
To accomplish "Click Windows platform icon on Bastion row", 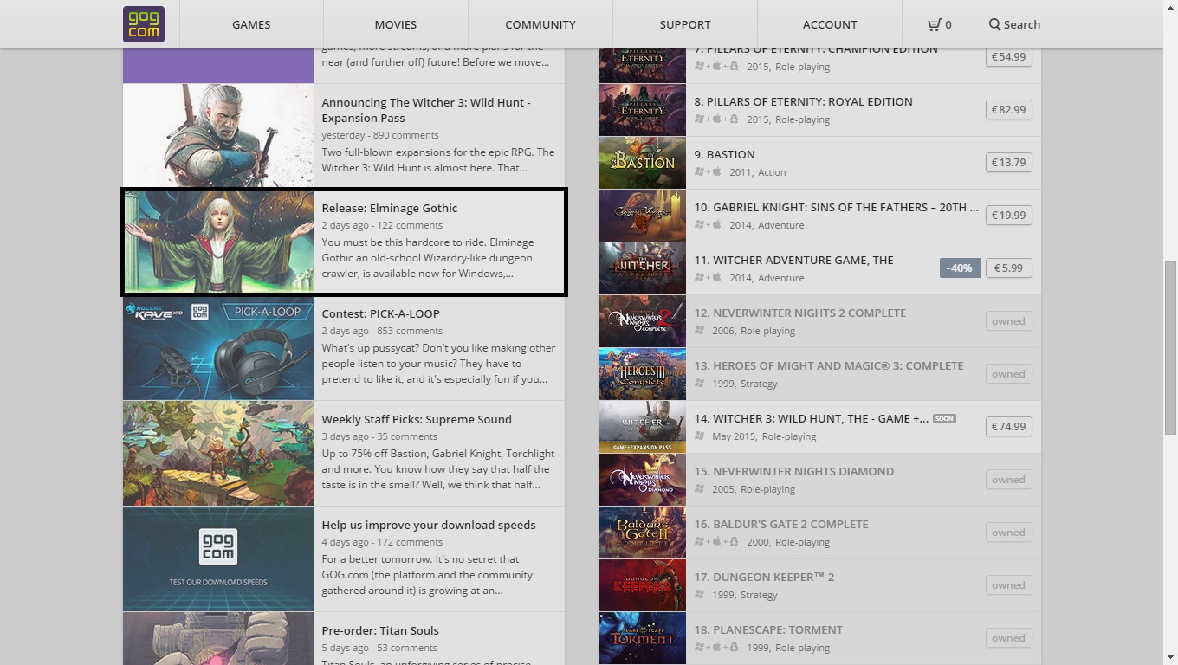I will click(699, 171).
